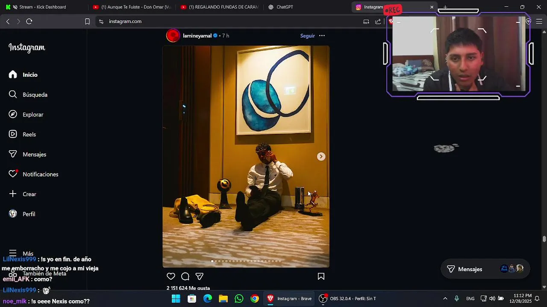Open Búsqueda from the sidebar
This screenshot has width=547, height=307.
28,95
